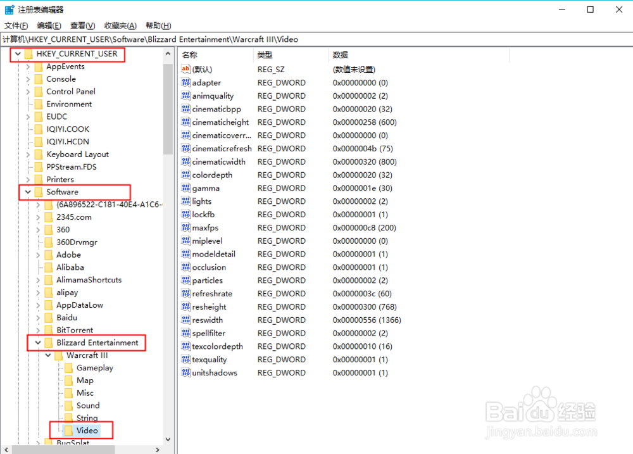Select the colordepth value name
Image resolution: width=633 pixels, height=454 pixels.
click(x=212, y=175)
